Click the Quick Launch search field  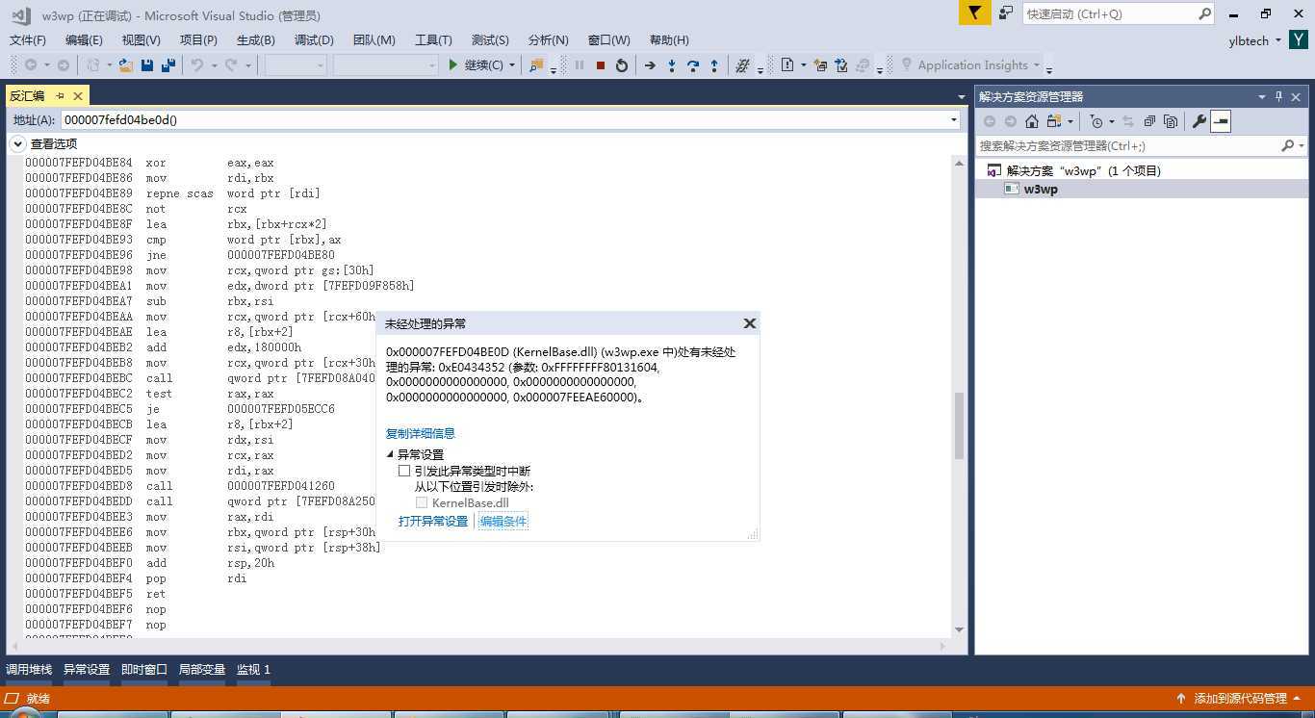coord(1110,13)
